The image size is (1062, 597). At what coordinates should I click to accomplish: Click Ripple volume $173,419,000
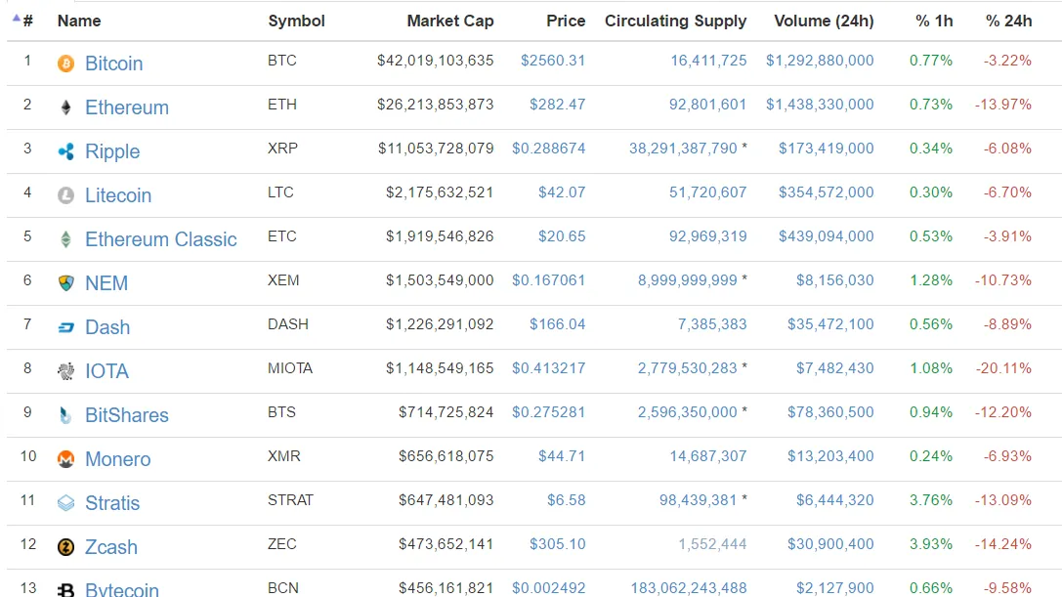[827, 149]
